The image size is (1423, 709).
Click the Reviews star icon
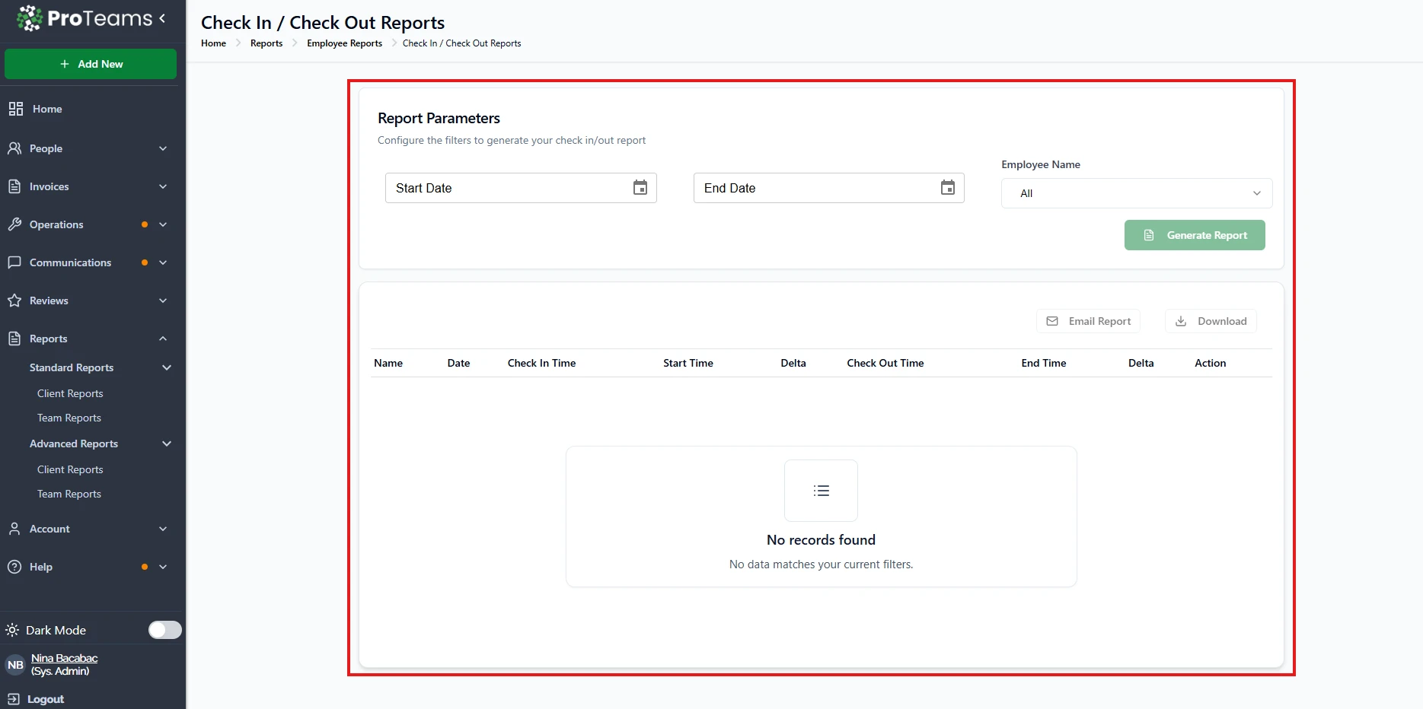[x=14, y=300]
